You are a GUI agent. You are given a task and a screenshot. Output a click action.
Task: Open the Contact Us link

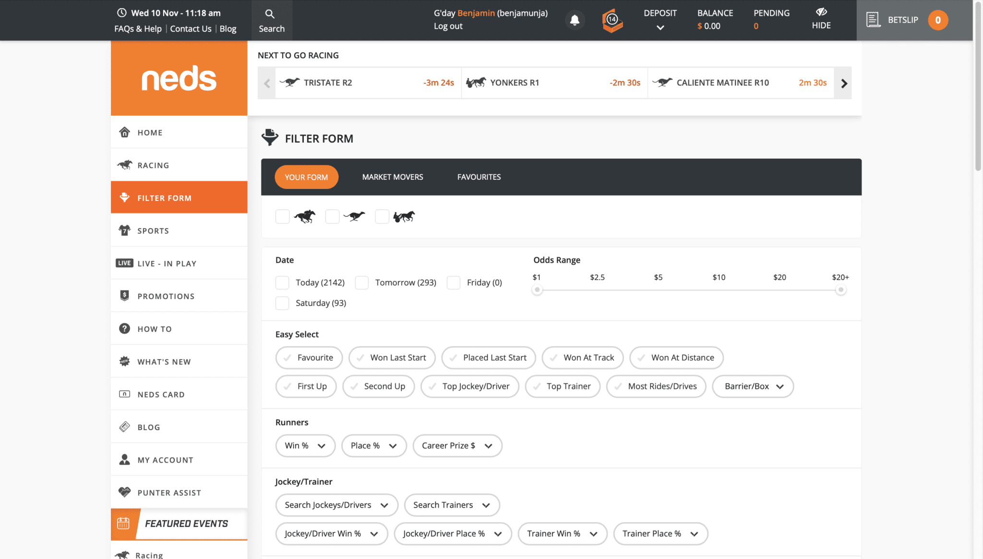(x=191, y=29)
